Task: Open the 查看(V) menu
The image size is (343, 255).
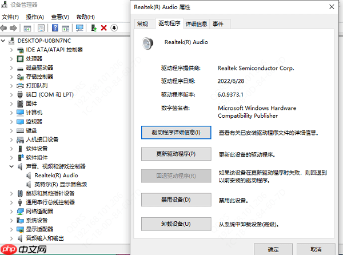Action: point(60,17)
